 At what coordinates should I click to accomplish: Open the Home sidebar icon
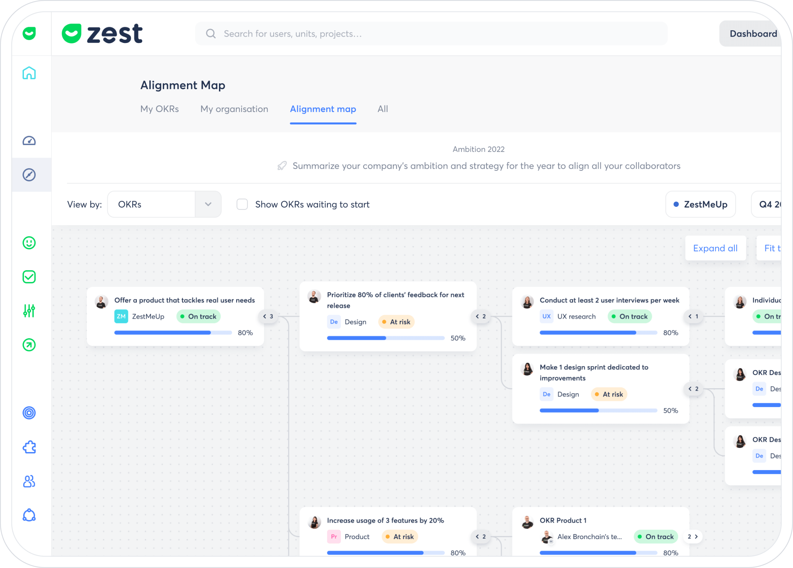(29, 73)
